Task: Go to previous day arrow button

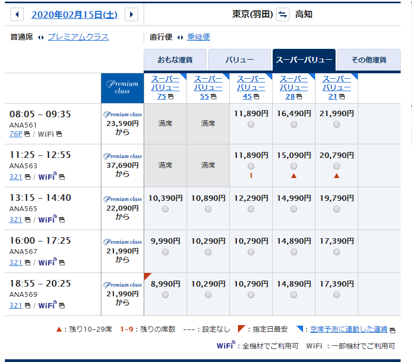Action: 17,14
